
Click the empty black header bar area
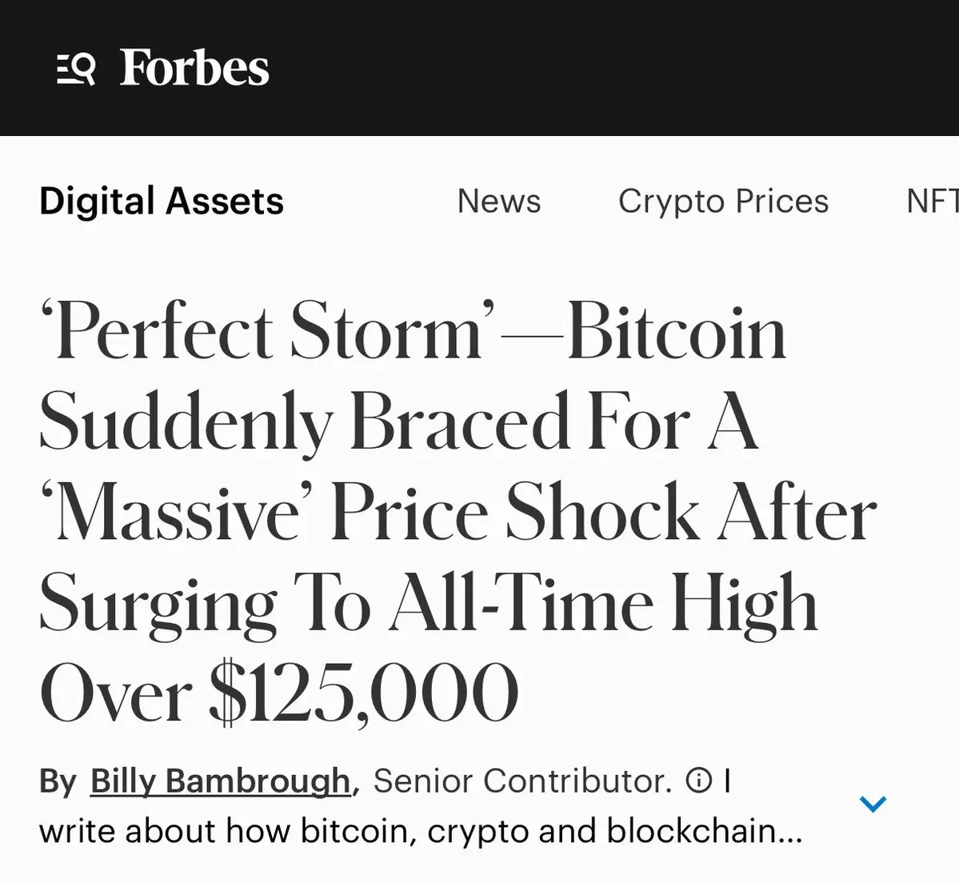[608, 68]
